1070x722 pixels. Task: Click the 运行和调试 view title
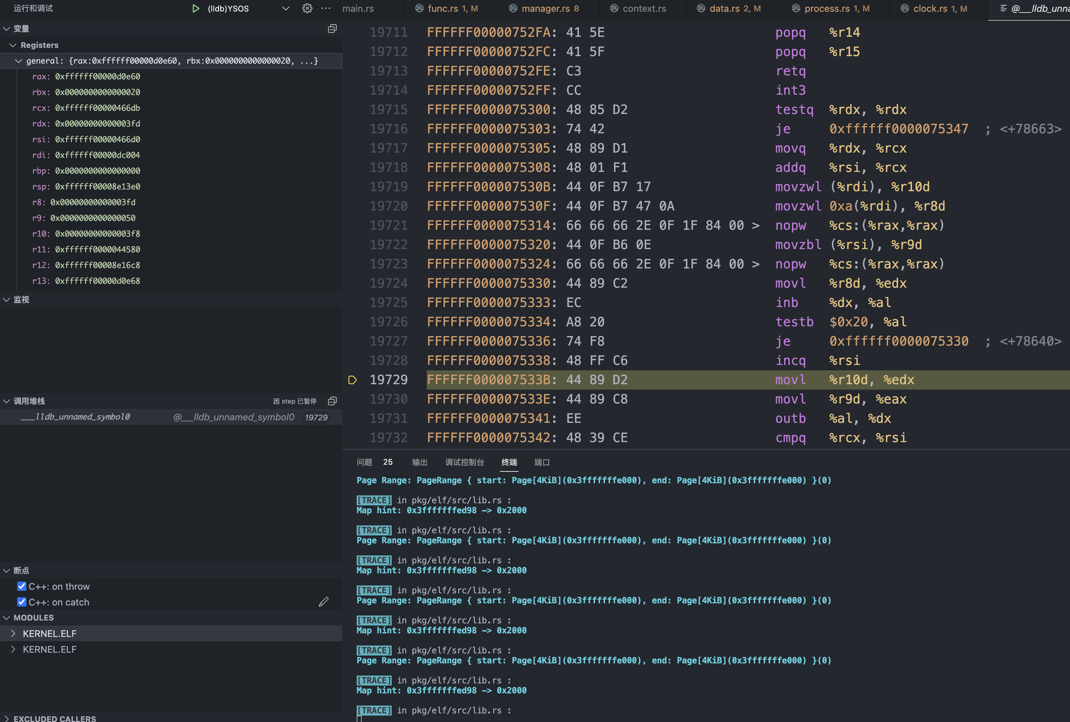point(33,8)
